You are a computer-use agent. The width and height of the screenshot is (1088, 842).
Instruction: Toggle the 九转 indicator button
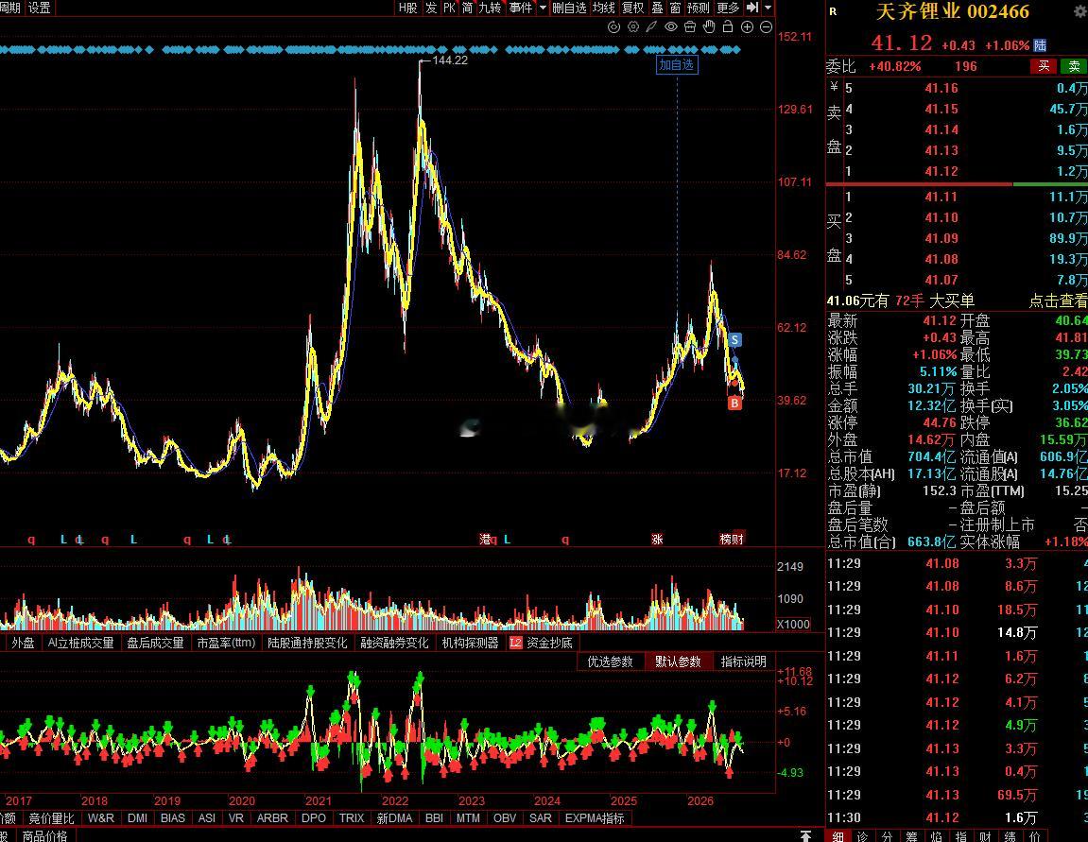(490, 8)
